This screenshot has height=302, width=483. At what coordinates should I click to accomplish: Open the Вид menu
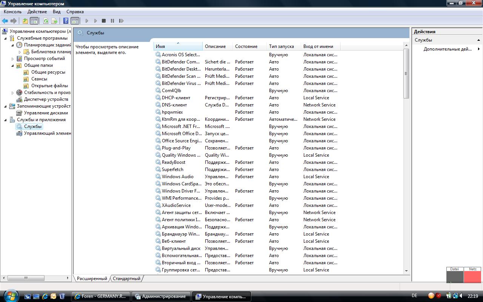click(57, 12)
